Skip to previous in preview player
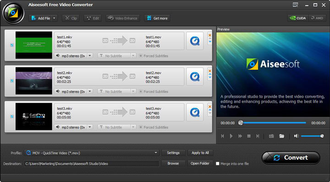The height and width of the screenshot is (182, 330). (222, 136)
